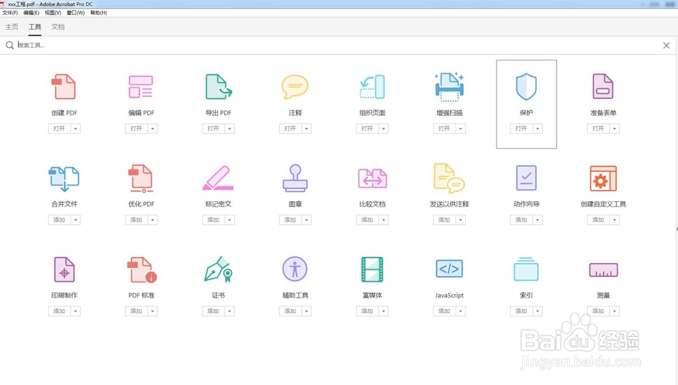This screenshot has width=678, height=385.
Task: Expand the dropdown arrow under 准备表单
Action: coord(614,129)
